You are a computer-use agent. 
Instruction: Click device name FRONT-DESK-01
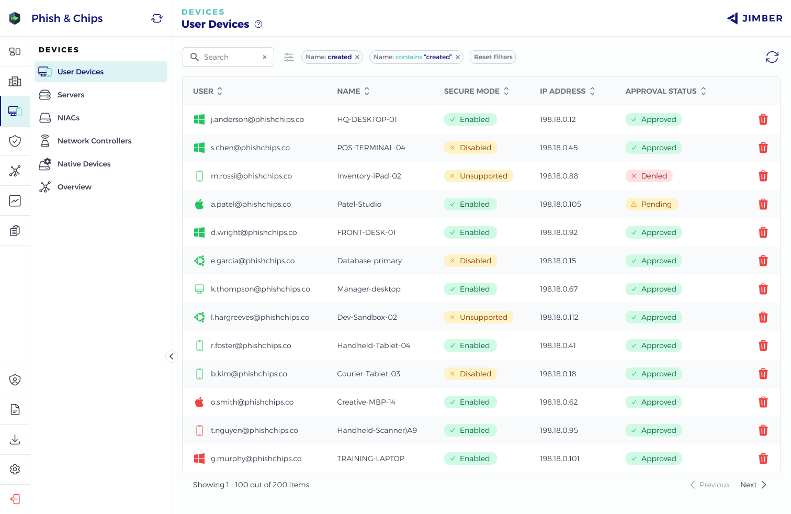click(x=366, y=232)
